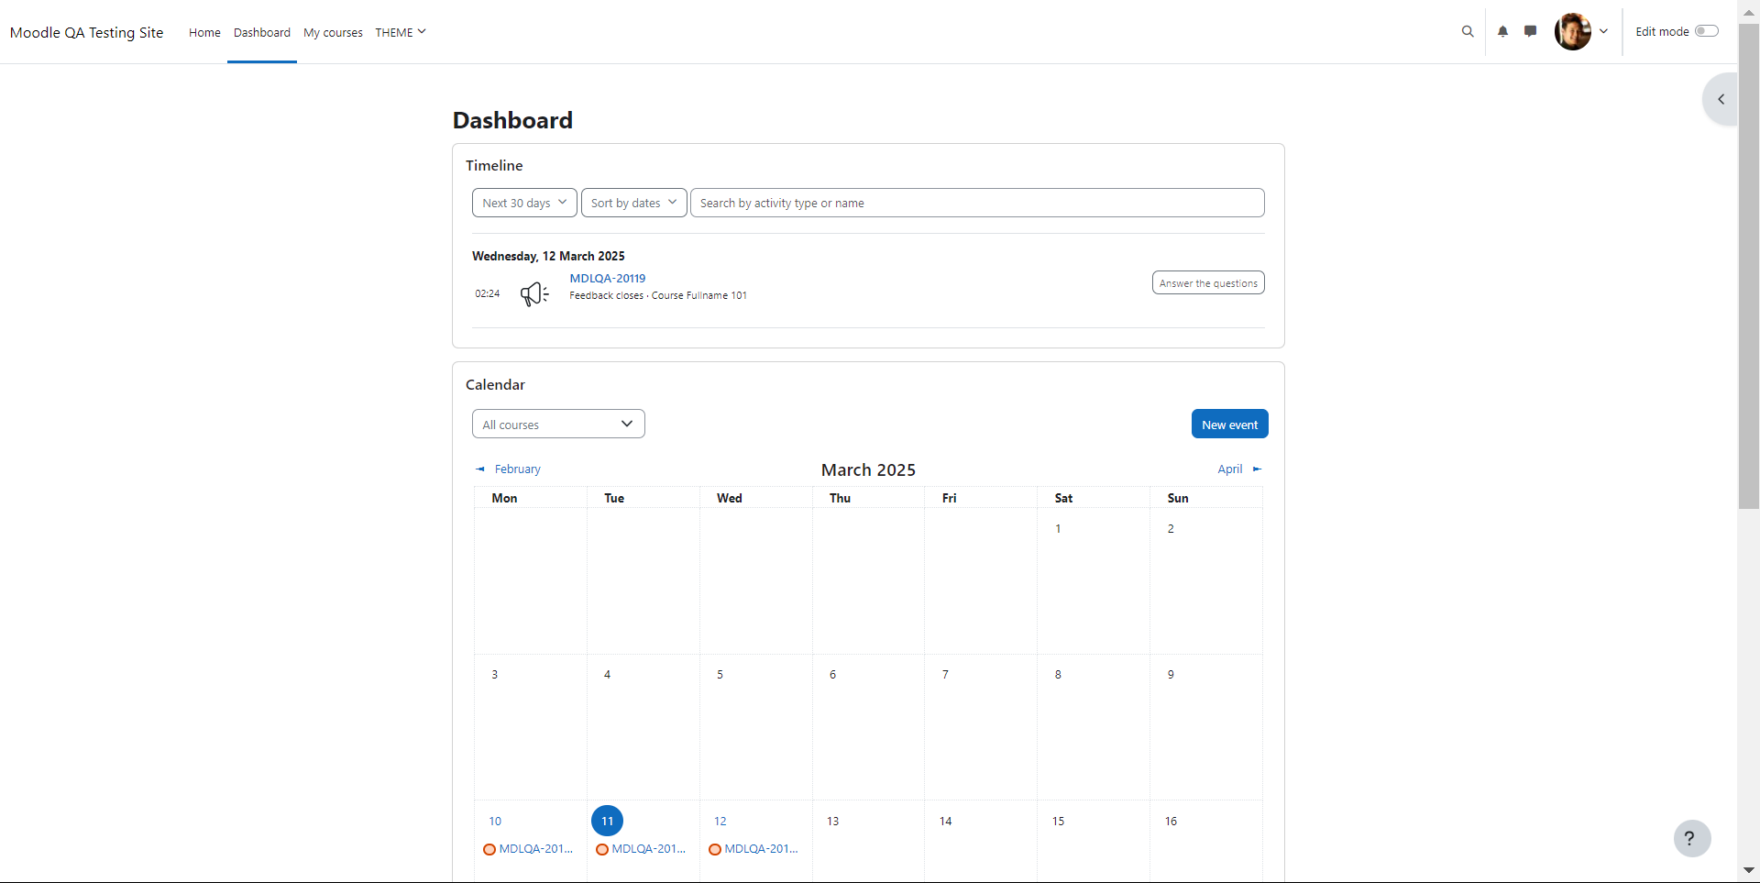Open My courses in navigation

pyautogui.click(x=333, y=32)
